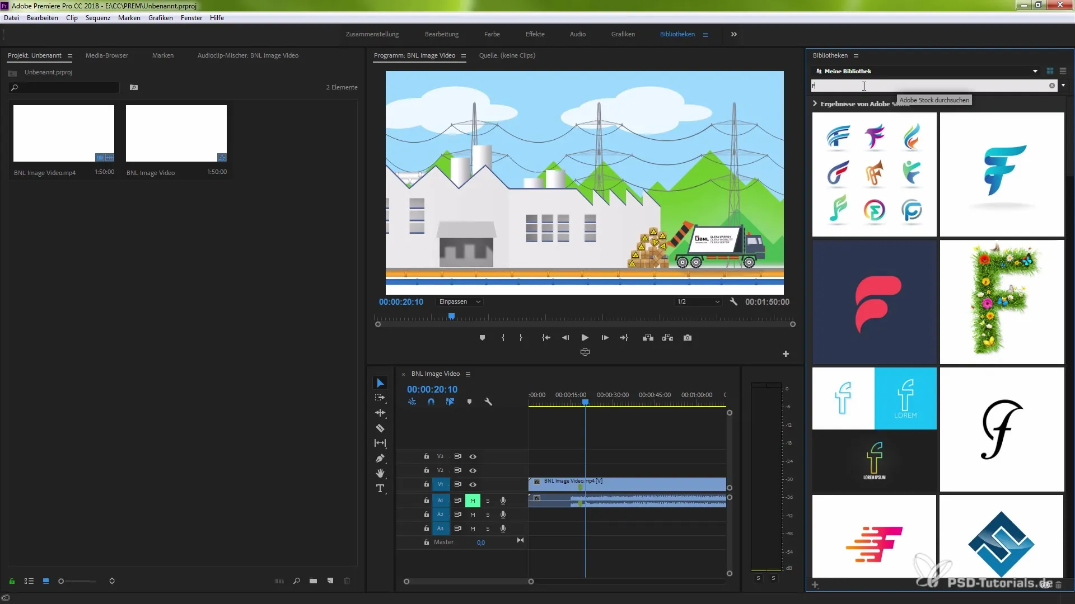Switch to the Quelle (keine Clips) tab

507,55
